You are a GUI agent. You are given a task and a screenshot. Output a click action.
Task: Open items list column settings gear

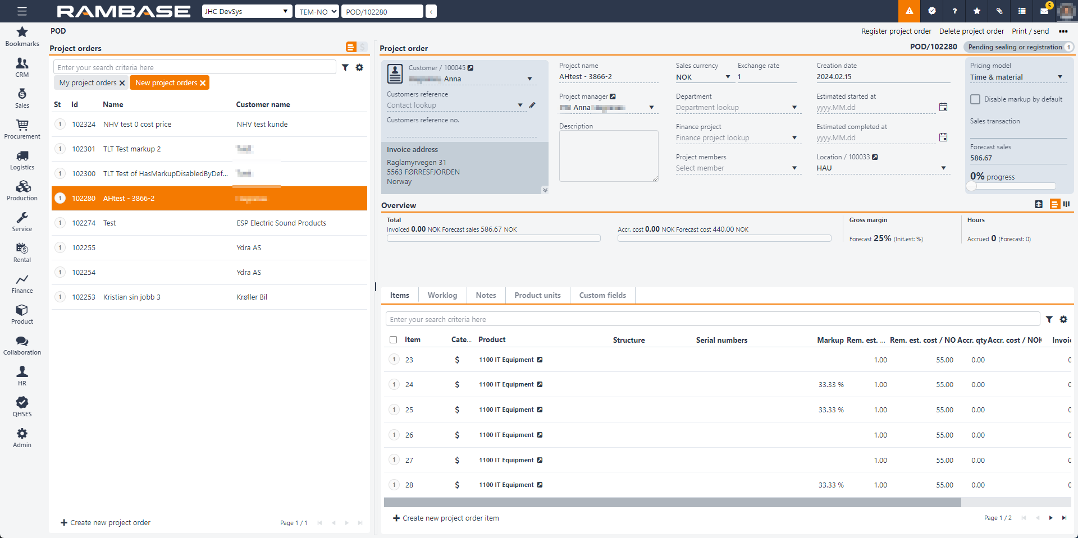click(x=1063, y=319)
